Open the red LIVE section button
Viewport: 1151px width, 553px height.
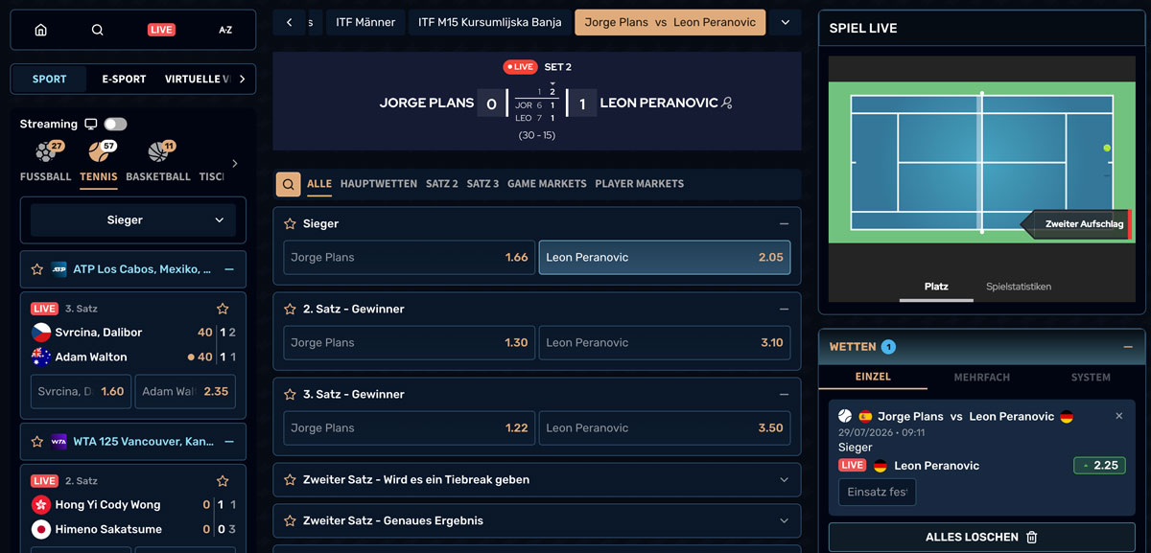[161, 30]
